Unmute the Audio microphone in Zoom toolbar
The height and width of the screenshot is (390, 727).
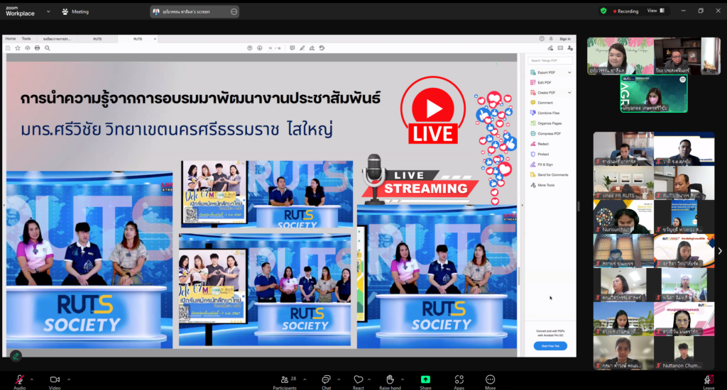coord(19,381)
